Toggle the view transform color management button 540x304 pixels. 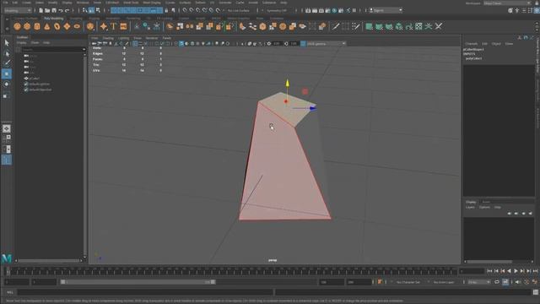coord(303,44)
